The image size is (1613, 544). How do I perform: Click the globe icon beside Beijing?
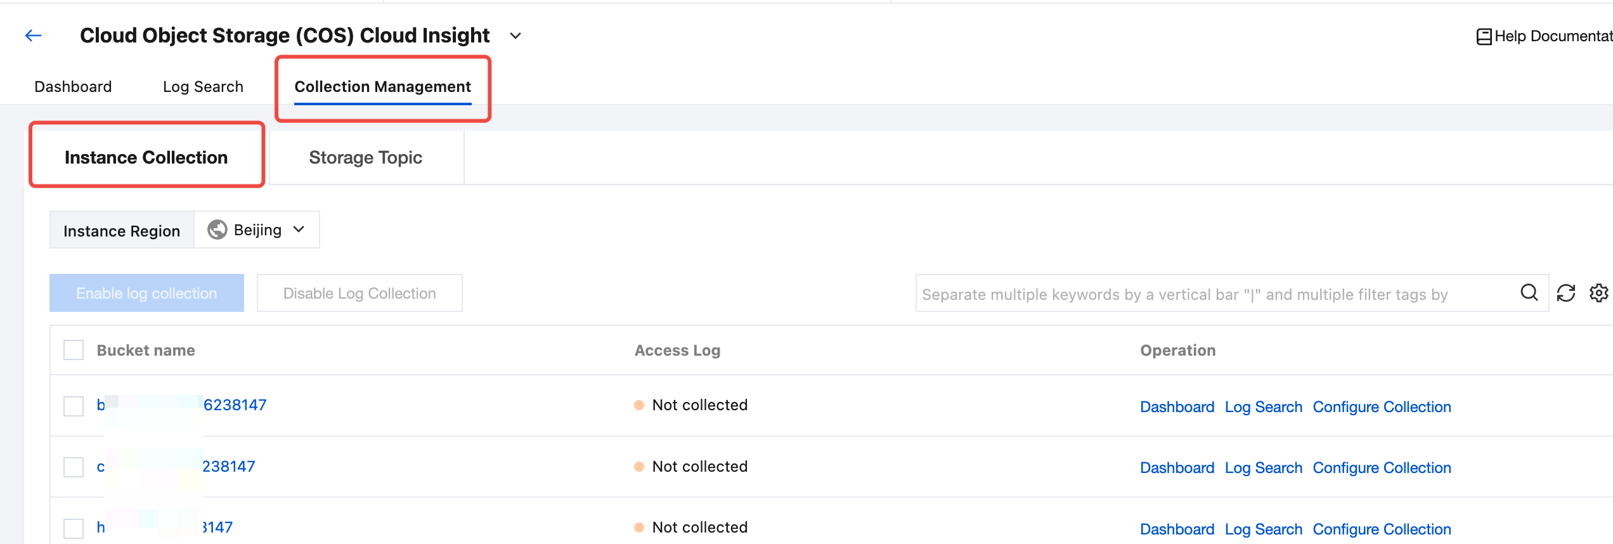click(x=217, y=230)
